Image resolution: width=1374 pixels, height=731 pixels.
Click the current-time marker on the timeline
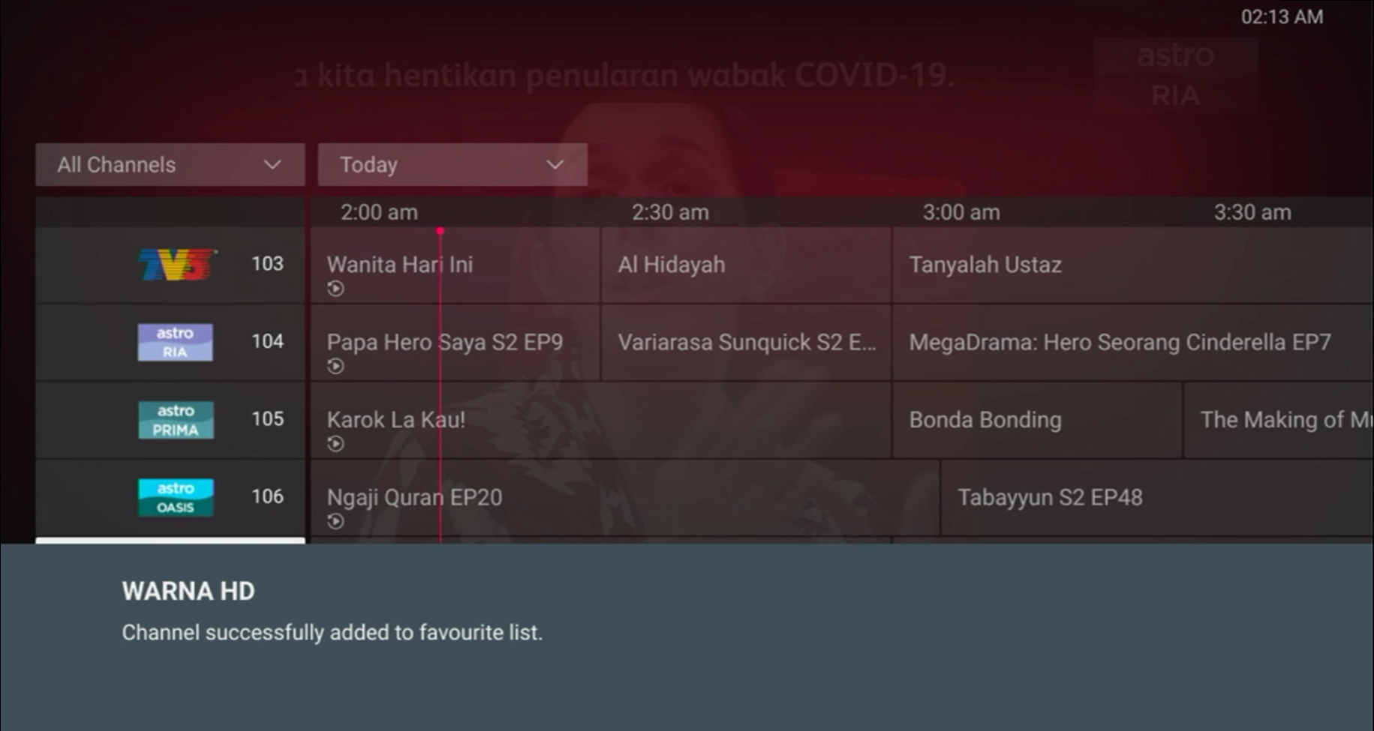(440, 231)
